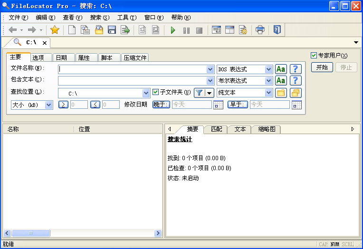Click the 开始 start button

[322, 67]
